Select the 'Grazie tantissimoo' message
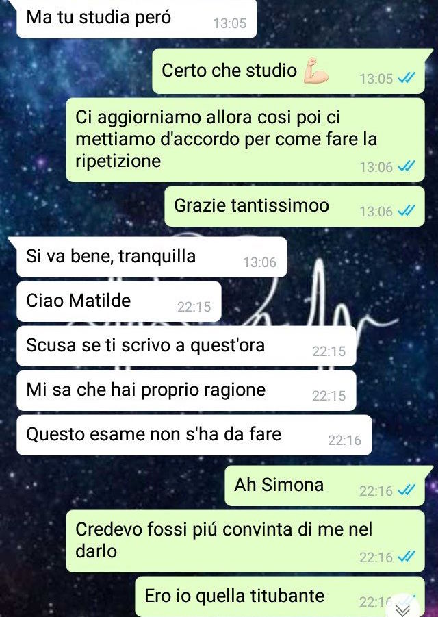The image size is (438, 617). tap(294, 207)
